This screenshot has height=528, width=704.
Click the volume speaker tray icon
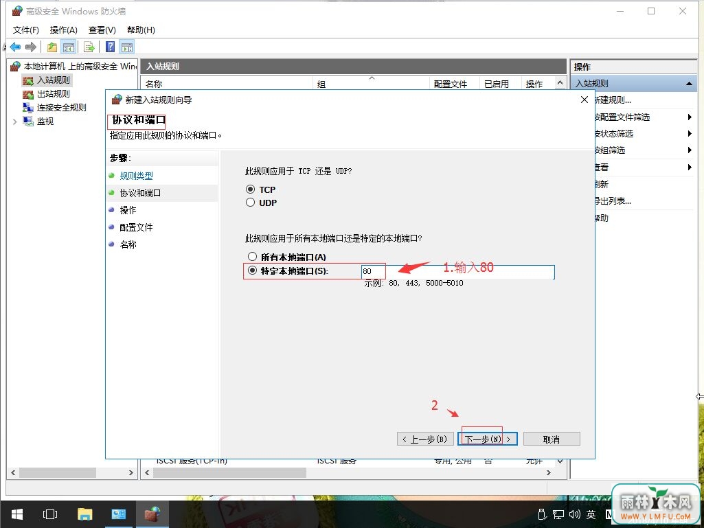coord(574,514)
